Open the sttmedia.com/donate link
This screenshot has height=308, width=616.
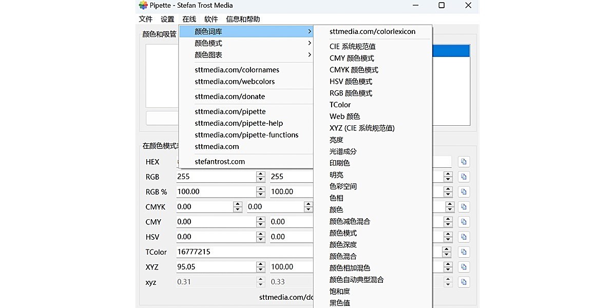[230, 97]
